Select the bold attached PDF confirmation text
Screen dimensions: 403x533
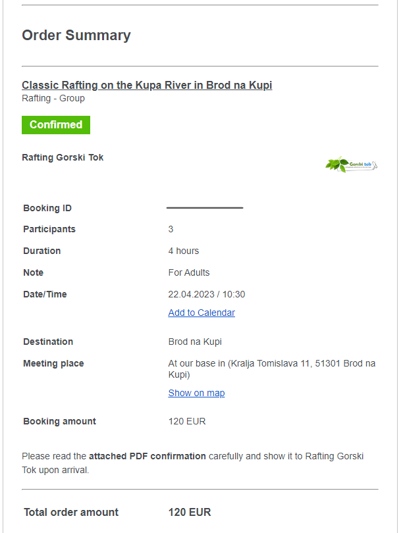pos(148,456)
